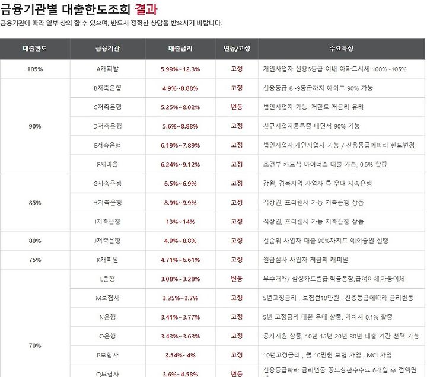Click the rate 4.71%~6.61%
The height and width of the screenshot is (377, 427).
click(x=180, y=260)
